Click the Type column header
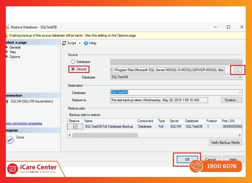Screen dimensions: 252x183 [162, 121]
